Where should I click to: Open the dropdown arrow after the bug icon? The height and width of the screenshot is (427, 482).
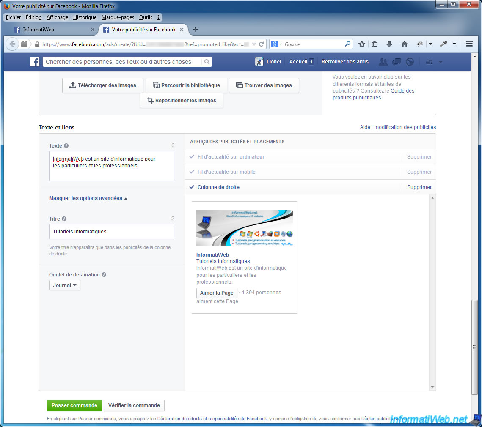pos(430,44)
